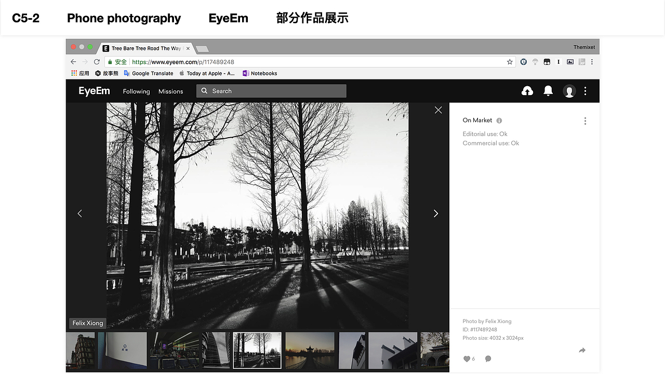Screen dimensions: 665x374
Task: Open the 应用 apps bookmark
Action: [x=81, y=73]
